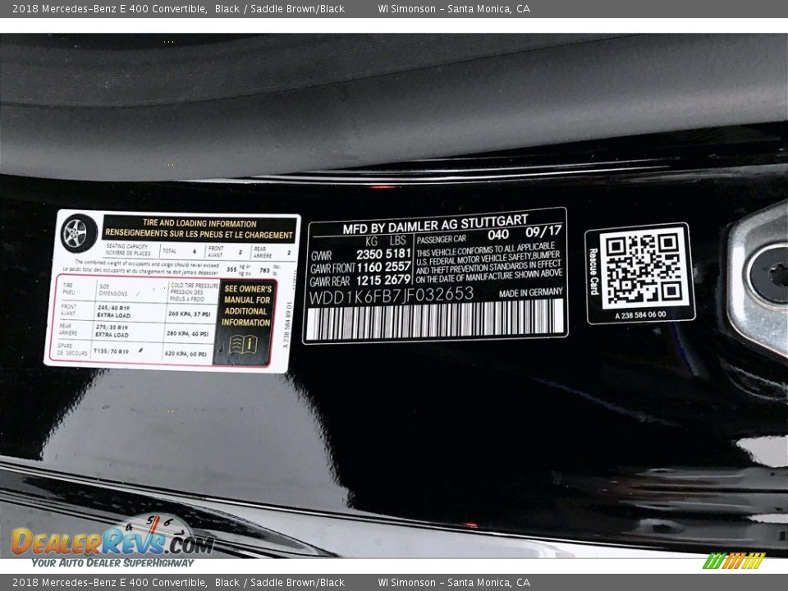
Task: Click the colored stripes logo icon
Action: [x=734, y=561]
